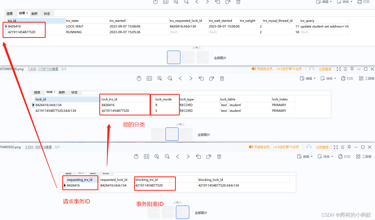Print the image from the 2/3 viewer
The image size is (375, 220).
(347, 78)
